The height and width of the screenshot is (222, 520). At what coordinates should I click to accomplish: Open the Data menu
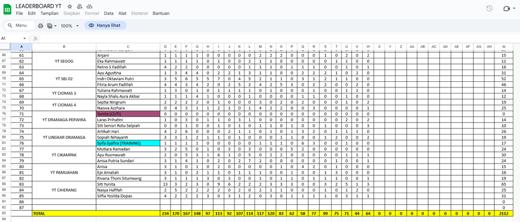pos(108,13)
